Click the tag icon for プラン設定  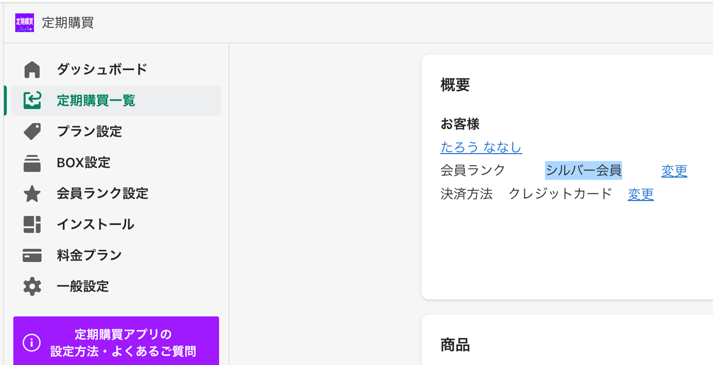click(32, 131)
